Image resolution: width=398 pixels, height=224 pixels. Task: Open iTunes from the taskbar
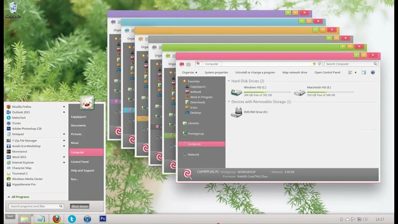87,219
